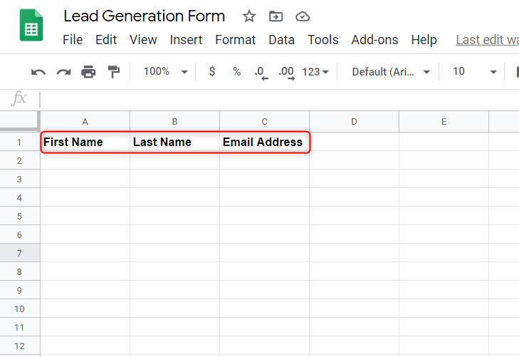Select column B header

pyautogui.click(x=174, y=122)
